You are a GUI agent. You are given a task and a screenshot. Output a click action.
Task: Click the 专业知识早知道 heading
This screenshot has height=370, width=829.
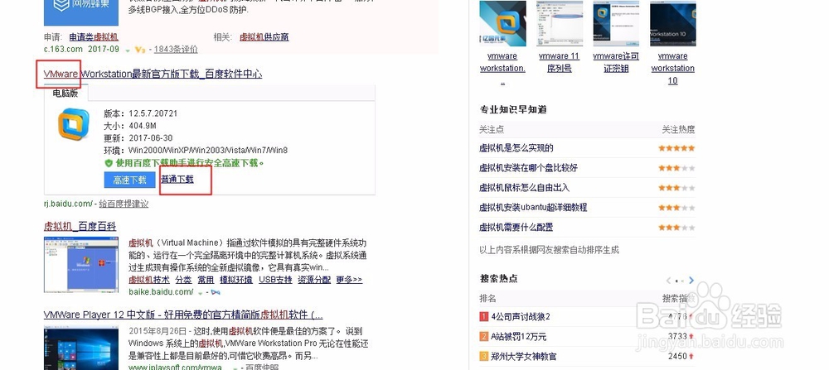click(513, 110)
